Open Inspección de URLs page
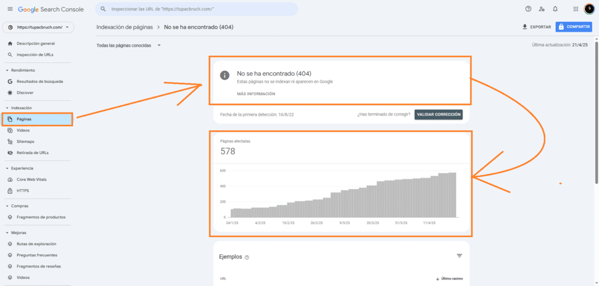This screenshot has height=286, width=599. (35, 54)
